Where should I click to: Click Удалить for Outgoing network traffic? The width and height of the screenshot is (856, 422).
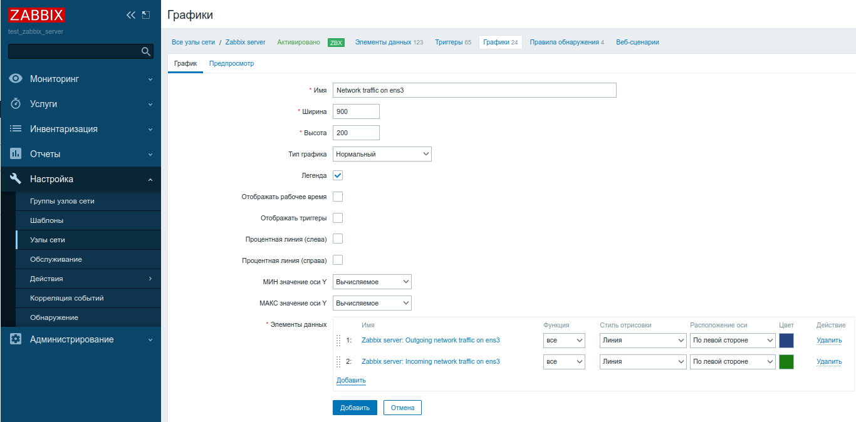829,341
